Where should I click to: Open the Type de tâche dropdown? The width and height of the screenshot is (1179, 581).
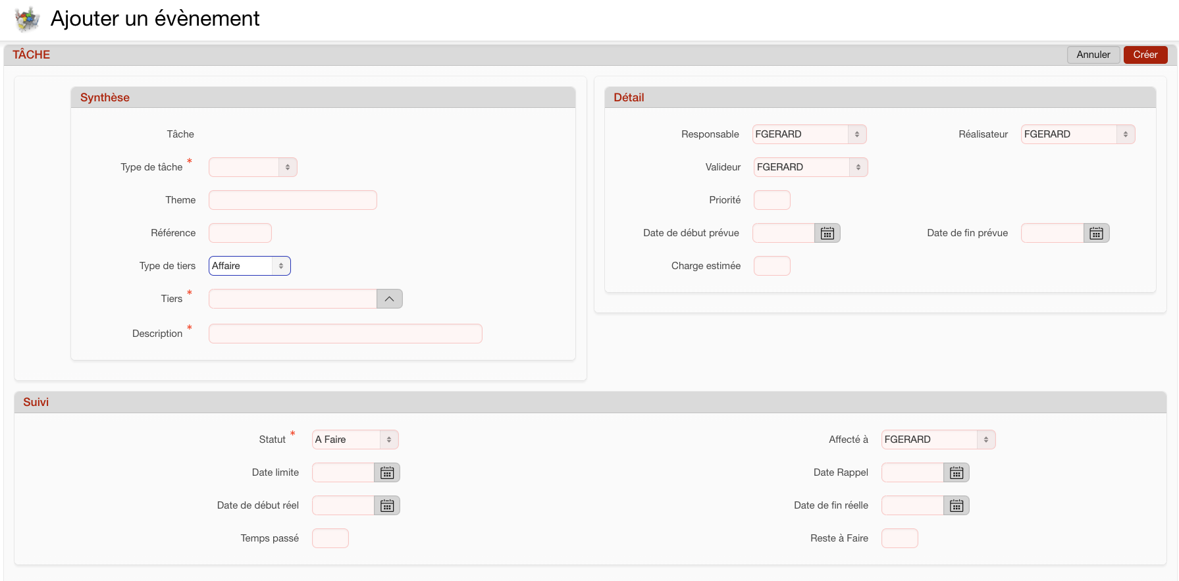click(x=253, y=167)
